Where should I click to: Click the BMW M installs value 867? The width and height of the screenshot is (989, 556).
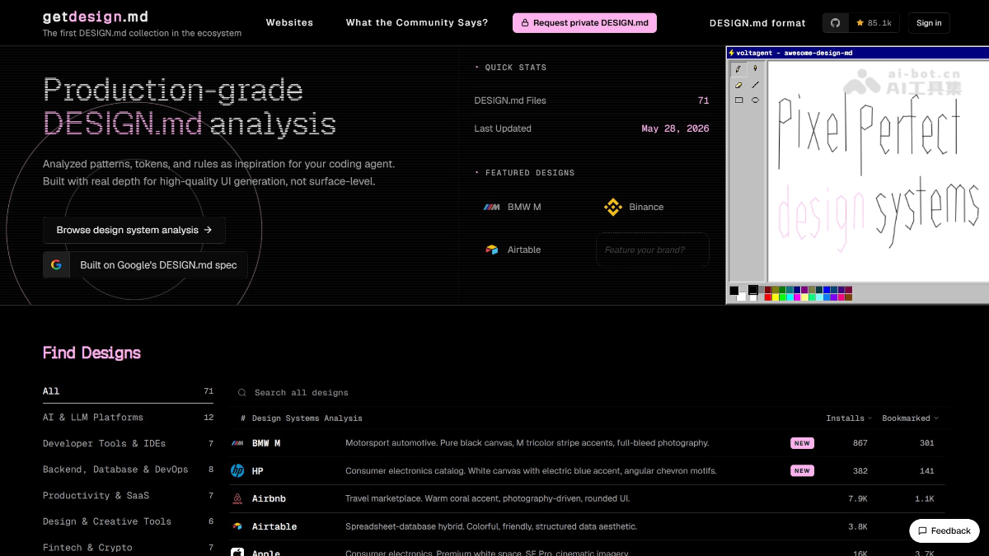860,443
